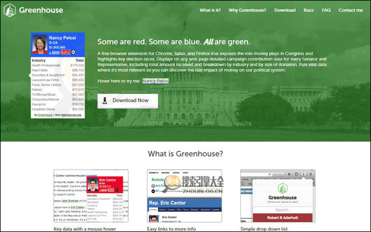Open the Rep. Eric Cantor info screenshot thumbnail
Viewport: 371px width, 232px height.
(x=184, y=196)
